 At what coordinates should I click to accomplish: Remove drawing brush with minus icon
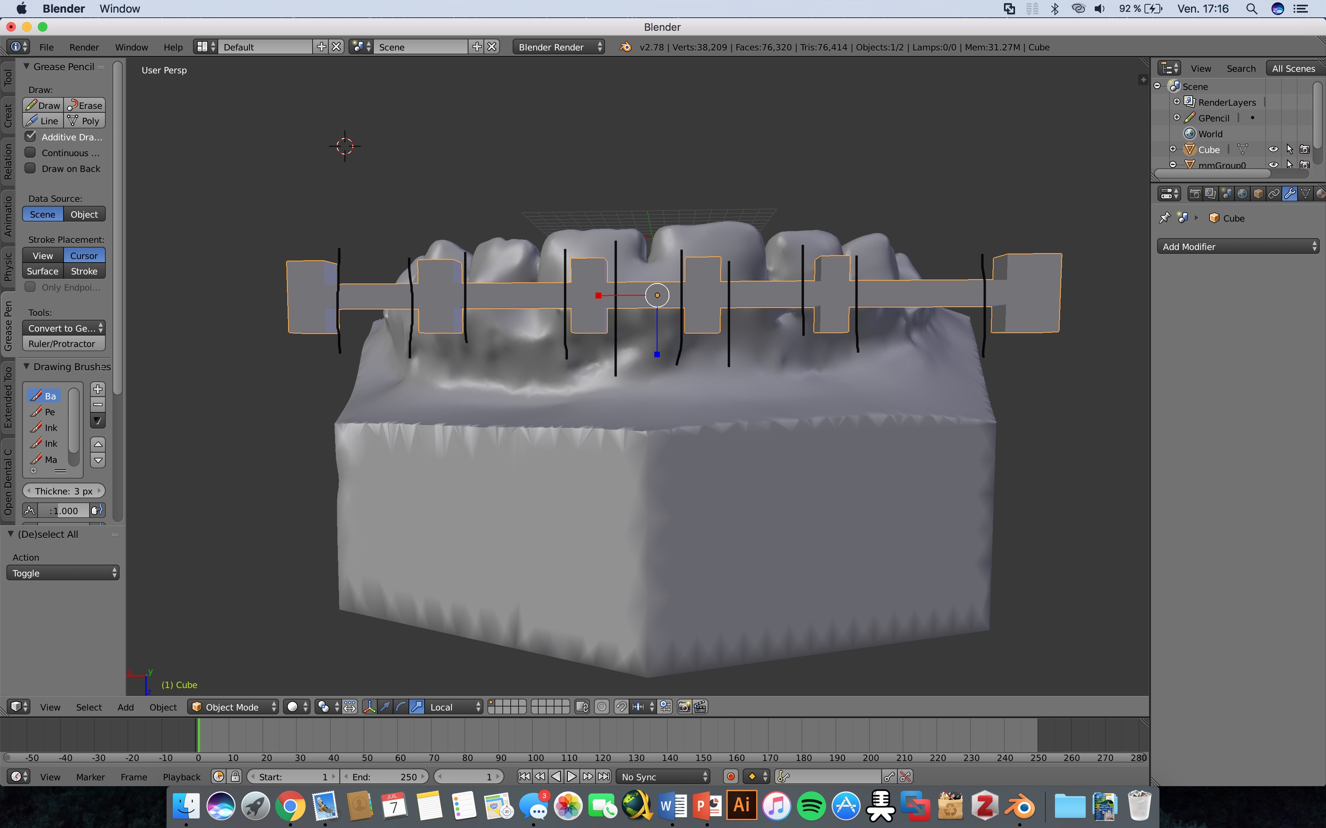(98, 405)
